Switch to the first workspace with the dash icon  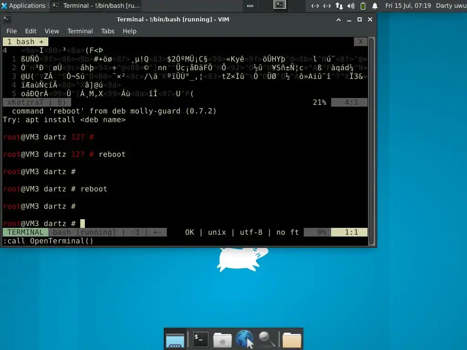(250, 5)
